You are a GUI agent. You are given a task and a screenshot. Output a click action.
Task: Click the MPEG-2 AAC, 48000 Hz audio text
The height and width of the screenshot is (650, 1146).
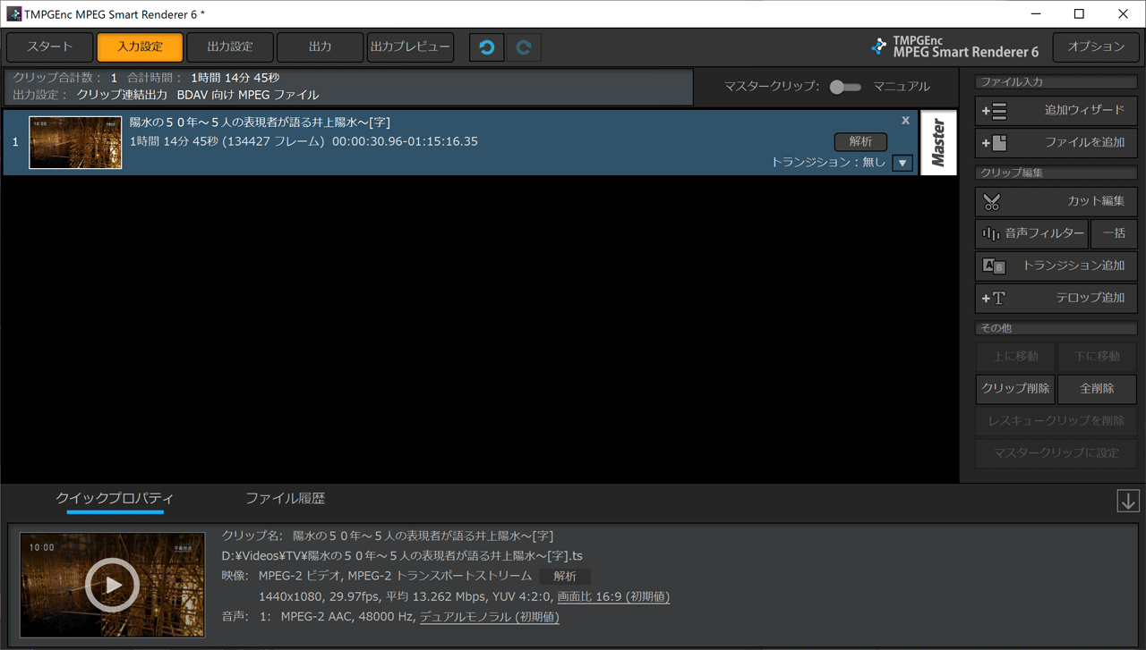[x=348, y=617]
